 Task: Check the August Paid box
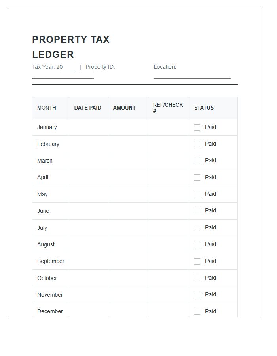click(197, 245)
